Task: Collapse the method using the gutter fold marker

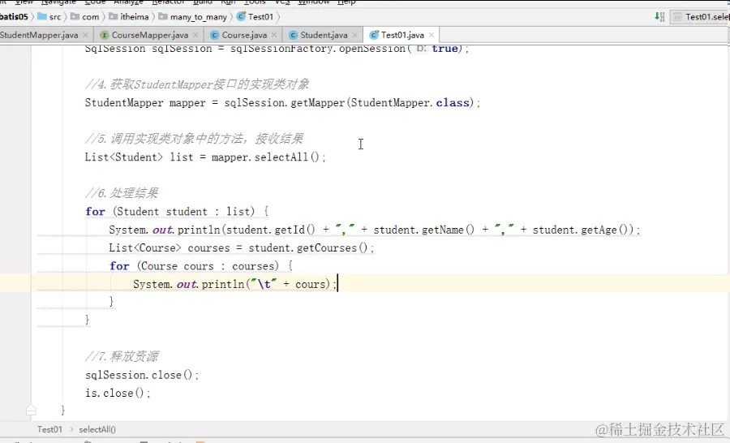Action: pos(31,411)
